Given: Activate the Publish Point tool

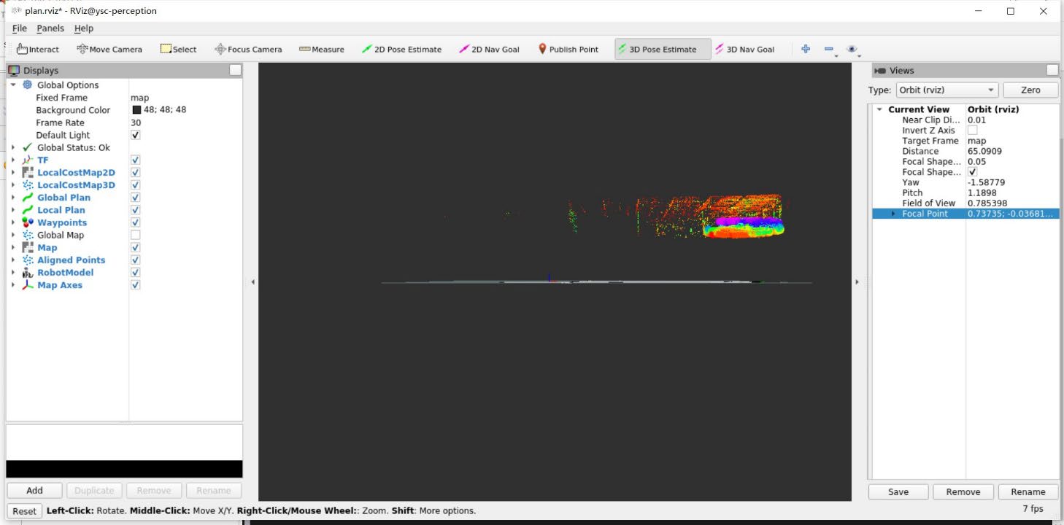Looking at the screenshot, I should coord(568,50).
